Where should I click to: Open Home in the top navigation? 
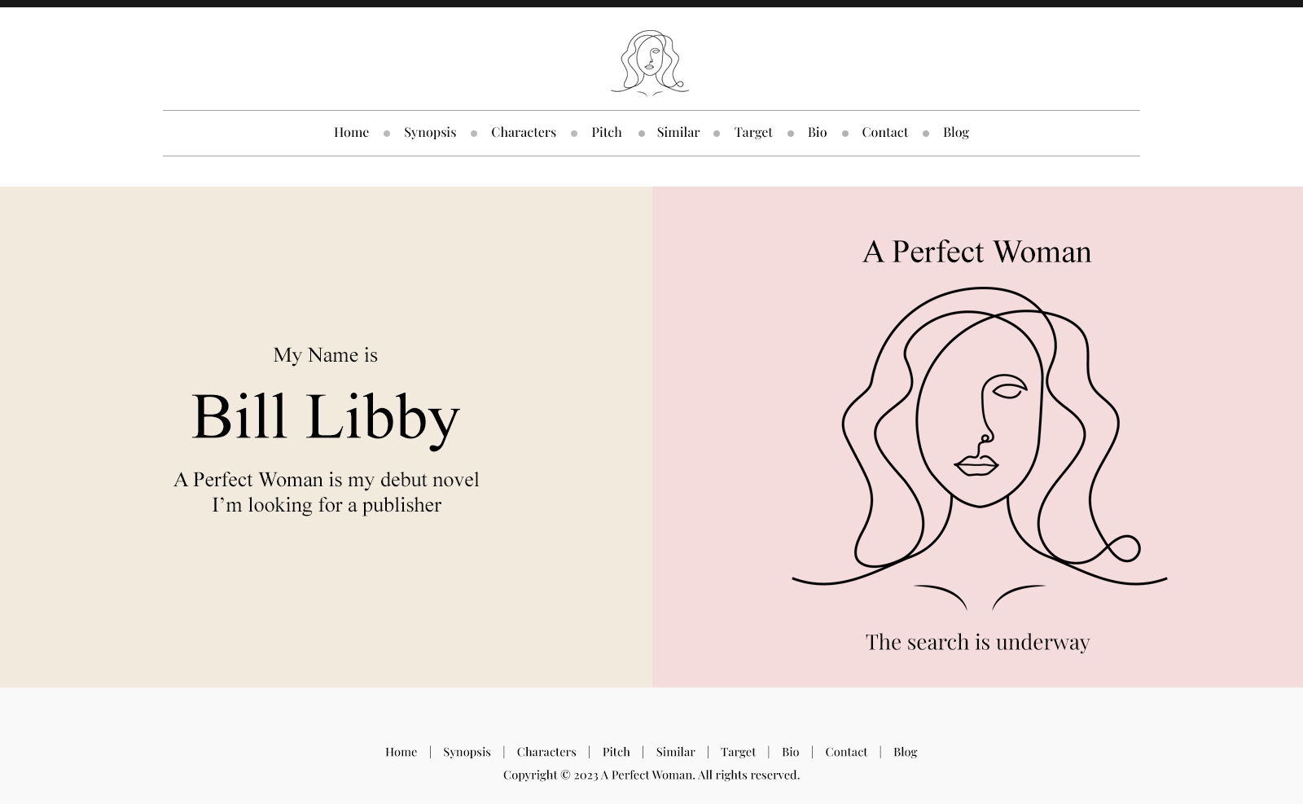point(351,132)
